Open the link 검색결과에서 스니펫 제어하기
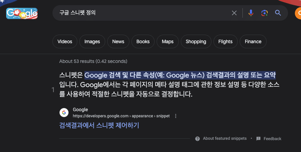Screen dimensions: 301x152 pos(99,125)
